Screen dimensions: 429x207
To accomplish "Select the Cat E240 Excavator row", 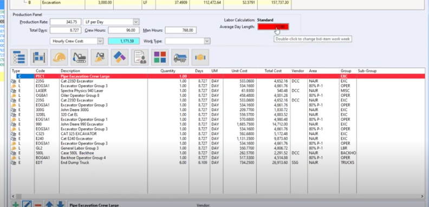I will click(x=218, y=138).
